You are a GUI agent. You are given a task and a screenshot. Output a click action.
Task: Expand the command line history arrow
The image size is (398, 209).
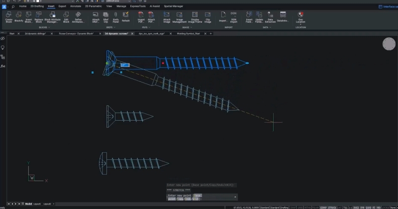tap(235, 197)
